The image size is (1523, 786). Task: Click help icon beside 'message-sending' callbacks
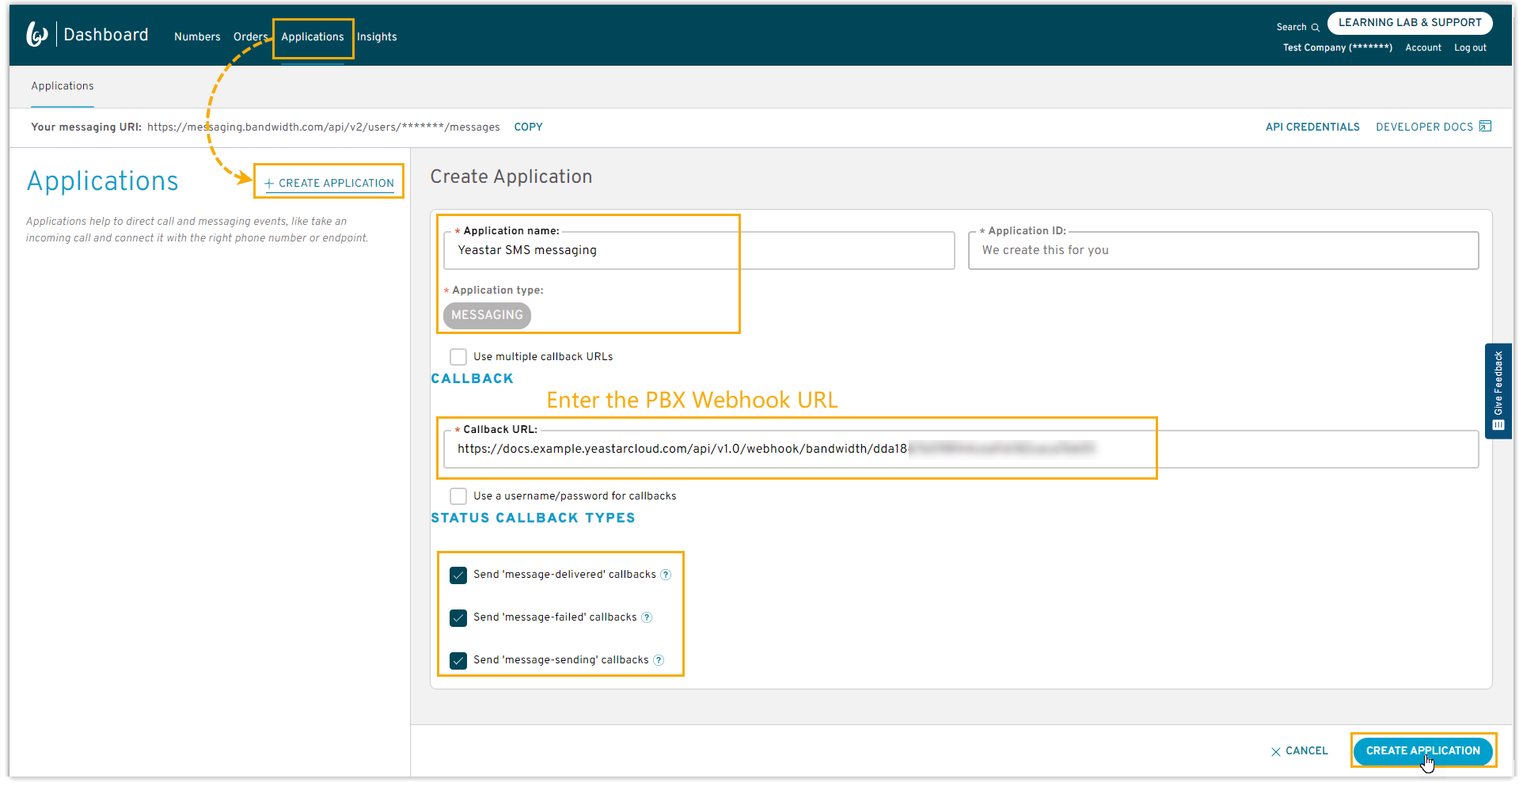[659, 661]
